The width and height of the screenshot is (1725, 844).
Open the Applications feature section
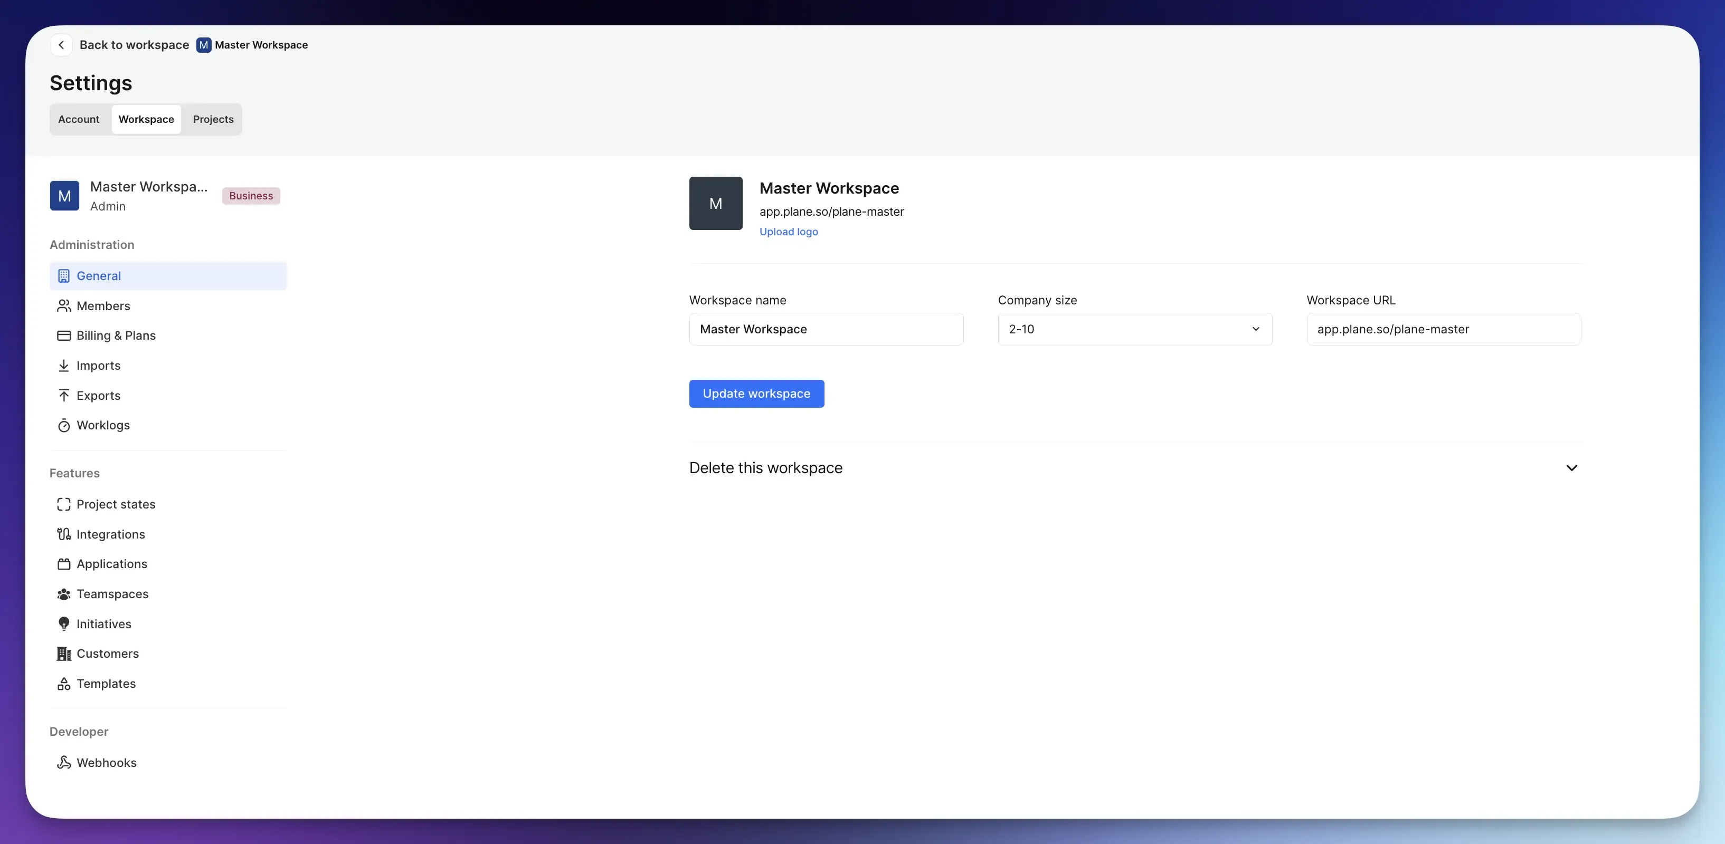point(112,563)
